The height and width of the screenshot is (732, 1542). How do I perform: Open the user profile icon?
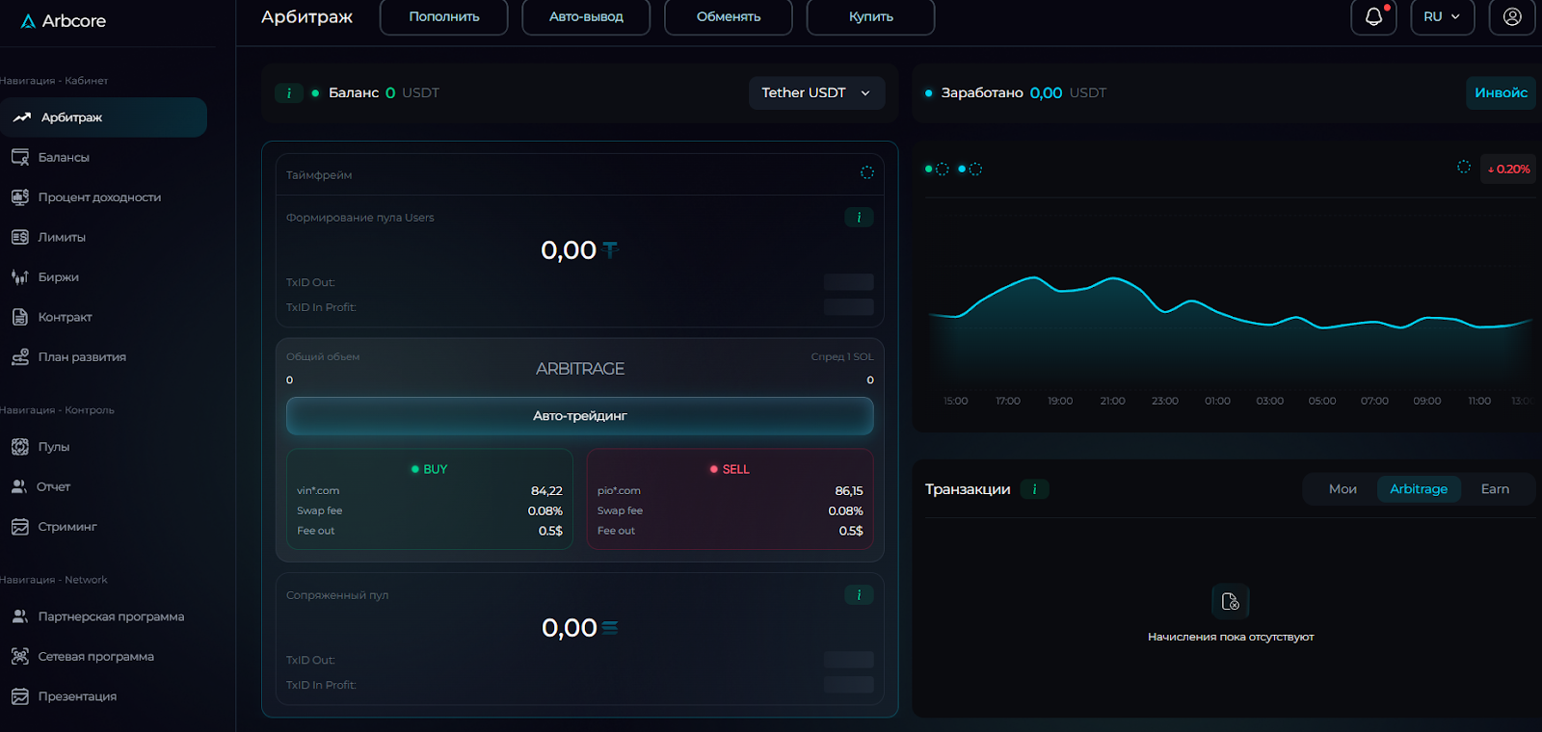(1512, 17)
